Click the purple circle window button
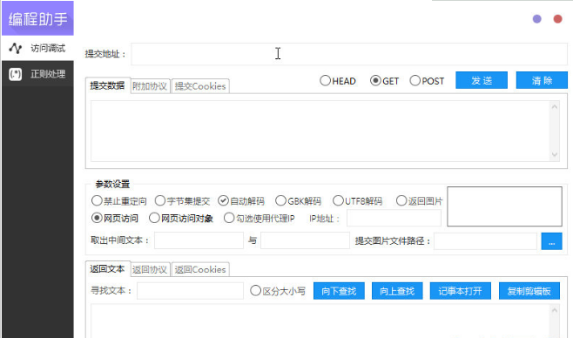The image size is (573, 338). point(536,19)
